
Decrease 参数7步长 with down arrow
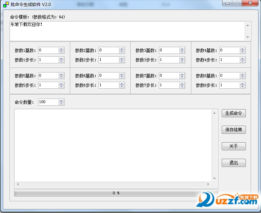point(182,87)
